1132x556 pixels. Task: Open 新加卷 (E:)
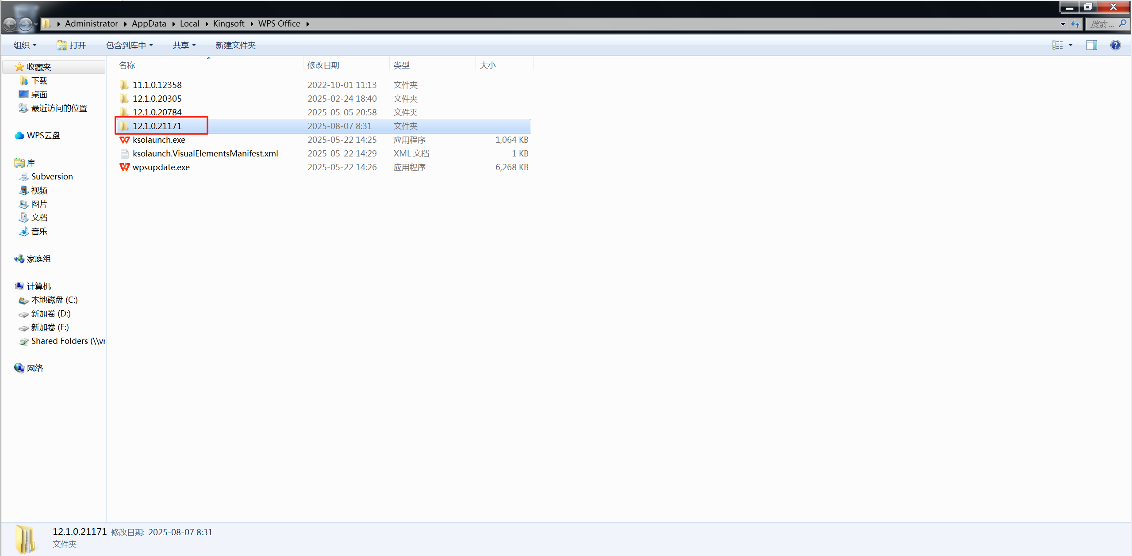pos(50,328)
